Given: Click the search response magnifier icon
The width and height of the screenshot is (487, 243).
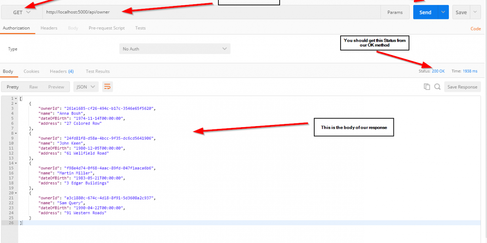Looking at the screenshot, I should tap(438, 87).
